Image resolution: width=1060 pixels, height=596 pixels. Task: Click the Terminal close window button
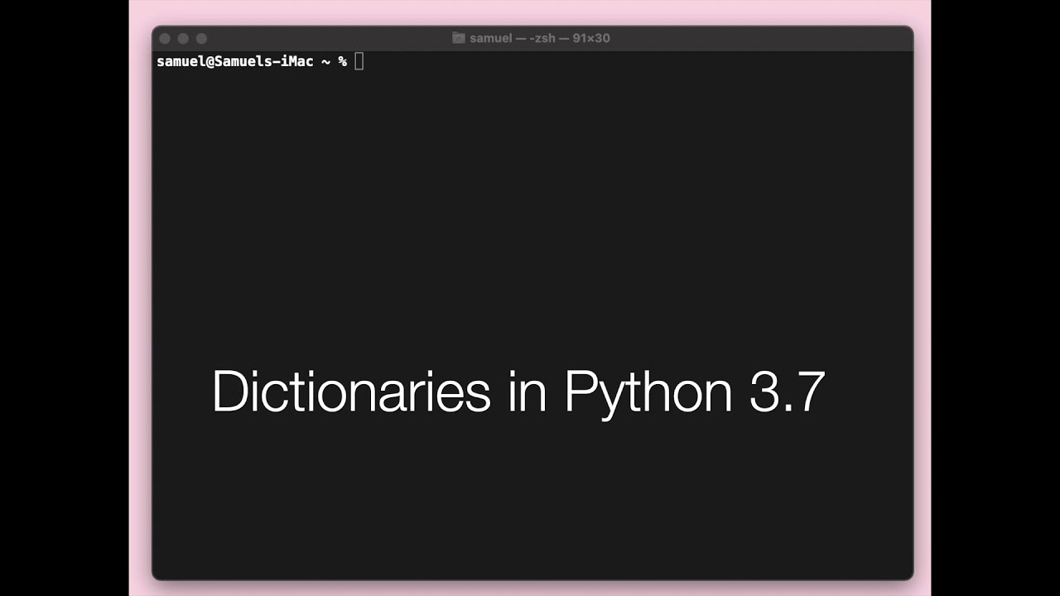click(x=165, y=39)
